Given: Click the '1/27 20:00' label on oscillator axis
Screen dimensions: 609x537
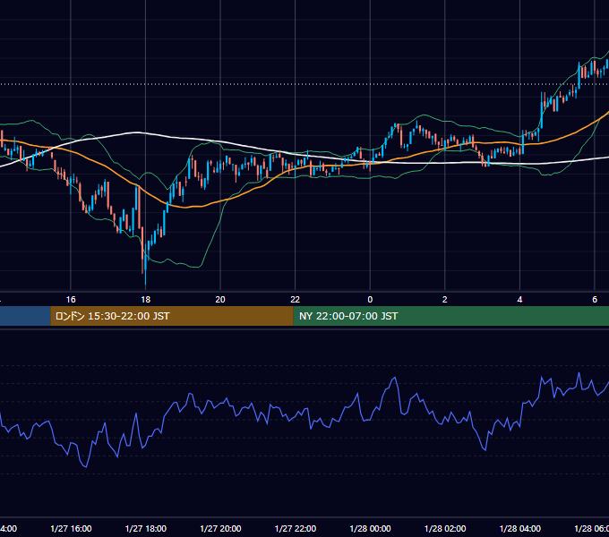Looking at the screenshot, I should click(220, 528).
